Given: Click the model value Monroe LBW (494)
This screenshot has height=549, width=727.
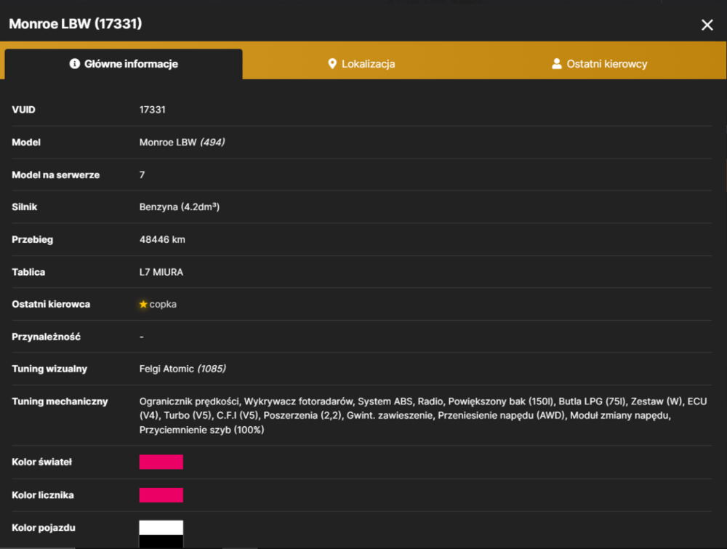Looking at the screenshot, I should 182,143.
